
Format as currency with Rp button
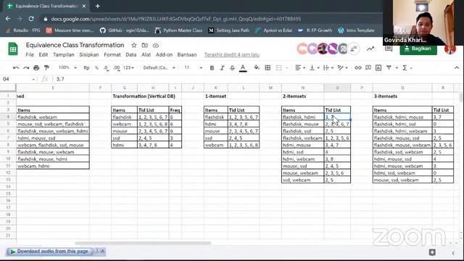86,67
